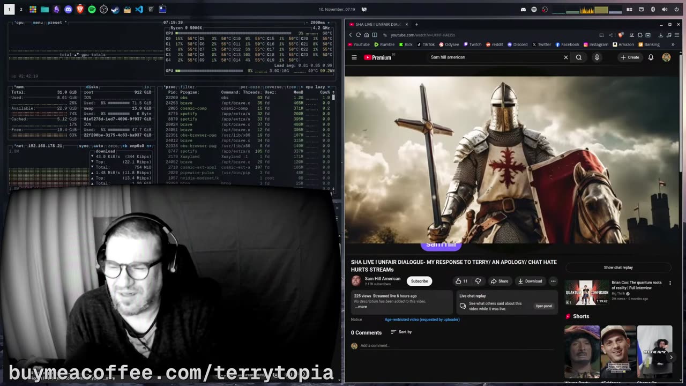
Task: Search YouTube with voice microphone
Action: 596,57
